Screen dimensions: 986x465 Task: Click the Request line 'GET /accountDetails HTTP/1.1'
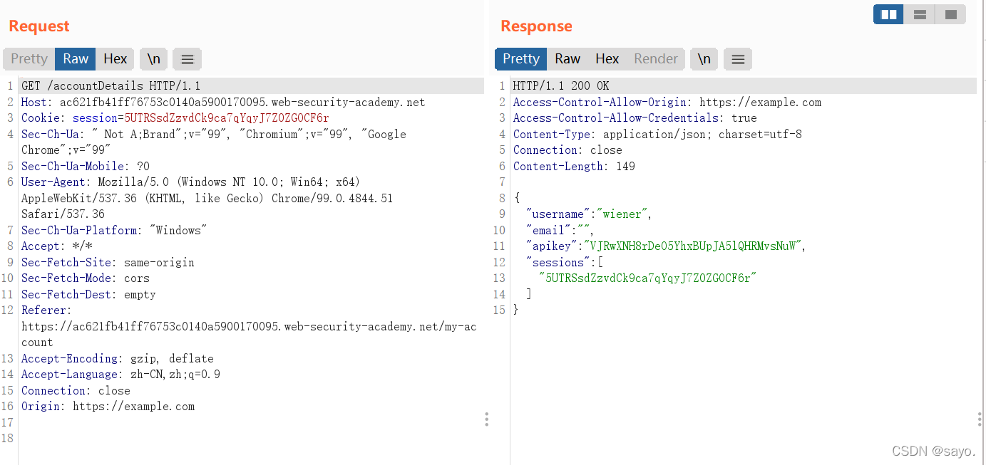pos(111,86)
